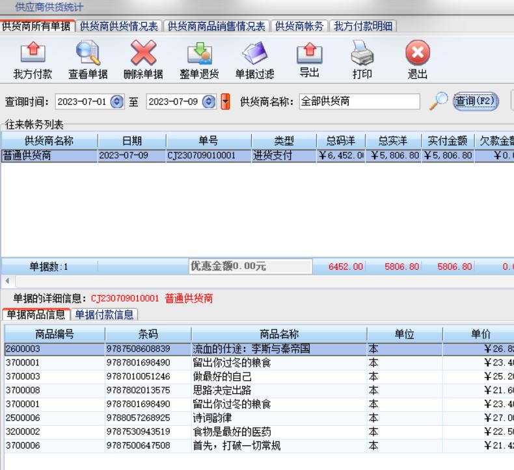Sort by 条码 column header
This screenshot has height=470, width=514.
148,334
